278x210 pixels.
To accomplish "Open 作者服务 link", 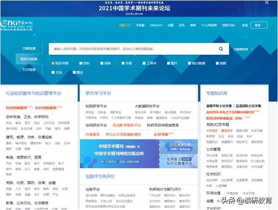I will coord(92,135).
